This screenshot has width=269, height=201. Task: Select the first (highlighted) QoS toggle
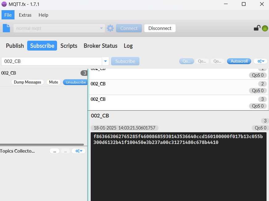(x=187, y=61)
